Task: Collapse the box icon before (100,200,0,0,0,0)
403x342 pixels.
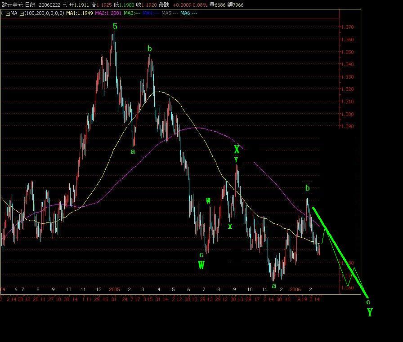Action: coord(22,13)
